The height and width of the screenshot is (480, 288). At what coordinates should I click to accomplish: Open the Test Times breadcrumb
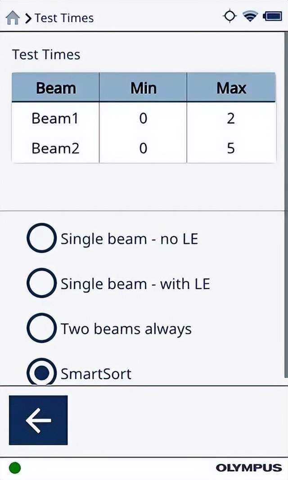tap(64, 18)
